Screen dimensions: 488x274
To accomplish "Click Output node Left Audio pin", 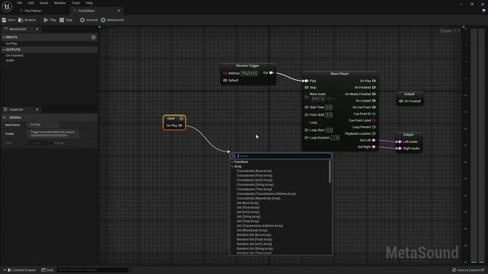I will pyautogui.click(x=399, y=142).
